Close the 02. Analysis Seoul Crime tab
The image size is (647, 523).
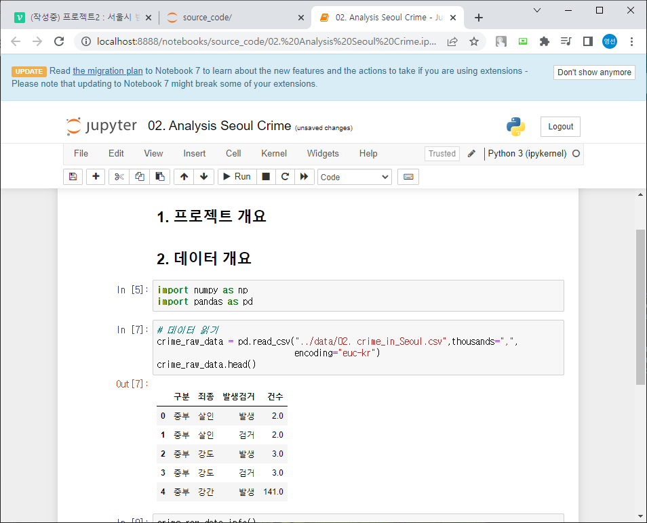453,18
